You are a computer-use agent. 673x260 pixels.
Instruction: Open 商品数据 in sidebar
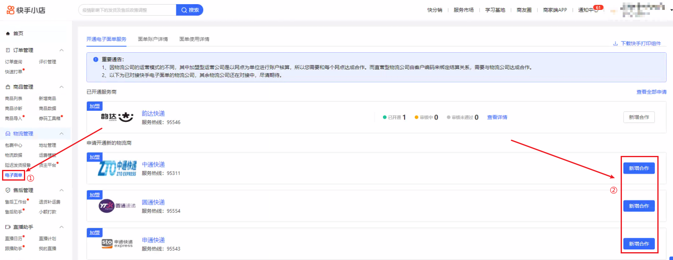47,109
